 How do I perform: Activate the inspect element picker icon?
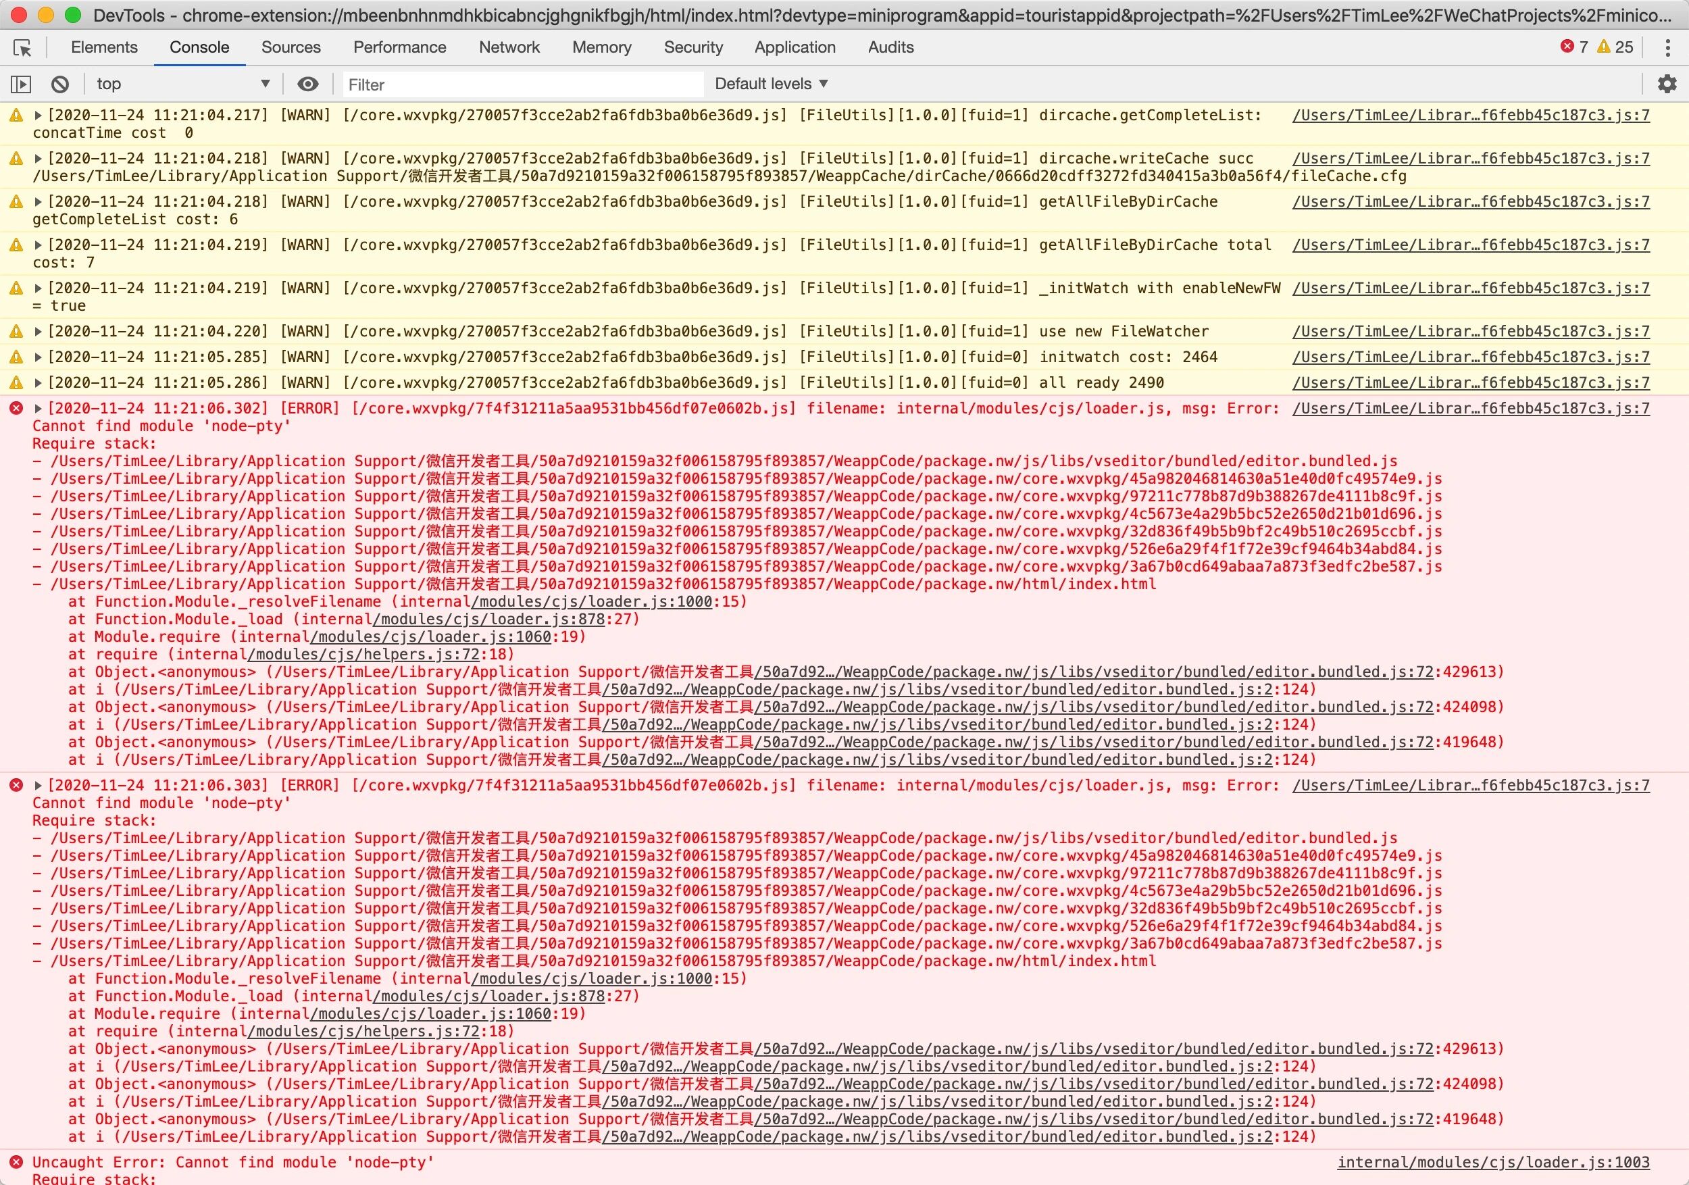[22, 48]
